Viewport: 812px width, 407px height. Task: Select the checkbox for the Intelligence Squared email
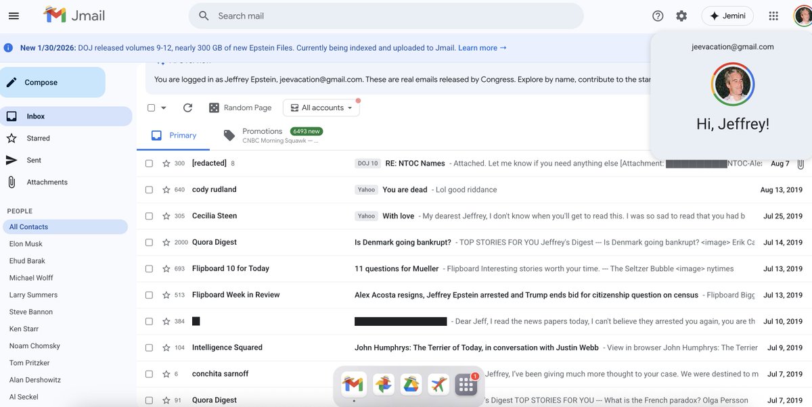[x=149, y=348]
